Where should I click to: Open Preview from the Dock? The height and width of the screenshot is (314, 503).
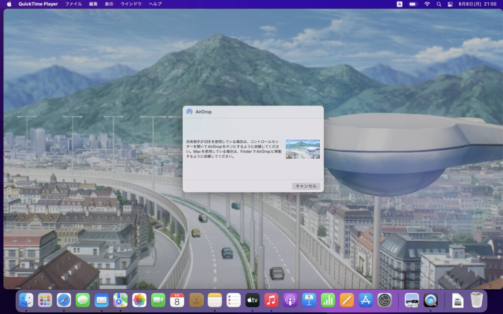click(x=412, y=300)
